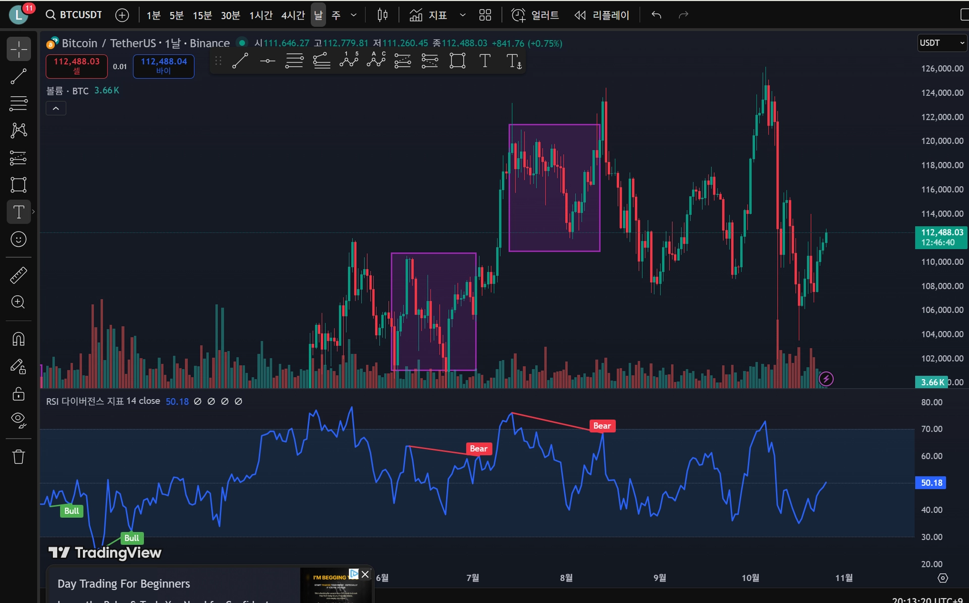Open USDT currency dropdown
The image size is (969, 603).
point(942,43)
